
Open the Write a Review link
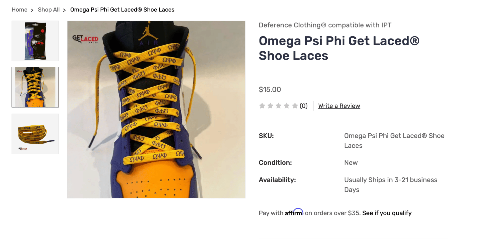pos(339,106)
